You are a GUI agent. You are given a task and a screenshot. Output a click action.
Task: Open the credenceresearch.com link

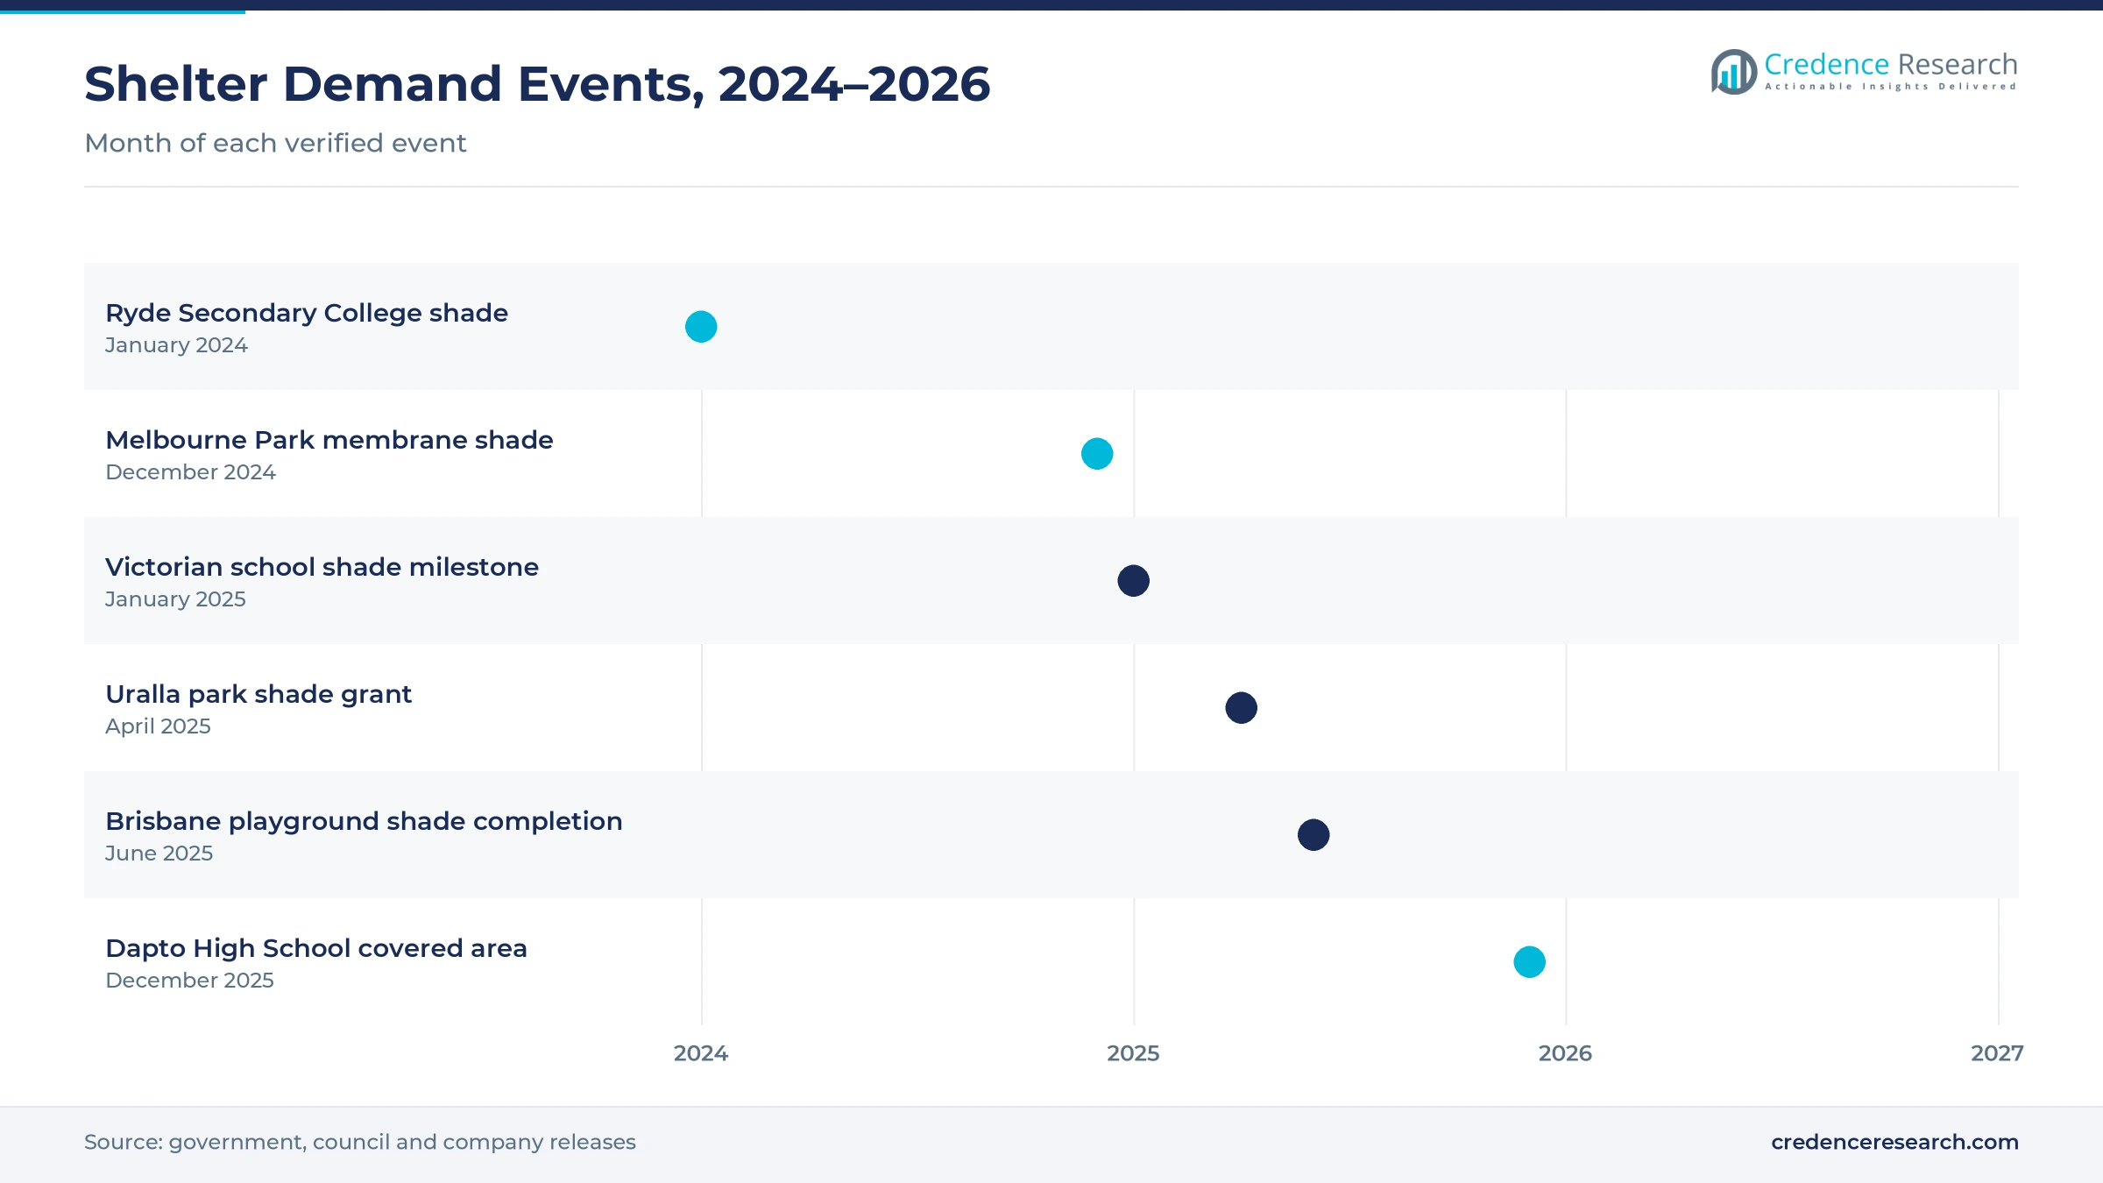pyautogui.click(x=1894, y=1142)
